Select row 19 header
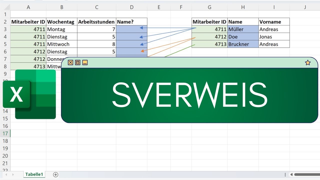The width and height of the screenshot is (320, 180). [5, 148]
